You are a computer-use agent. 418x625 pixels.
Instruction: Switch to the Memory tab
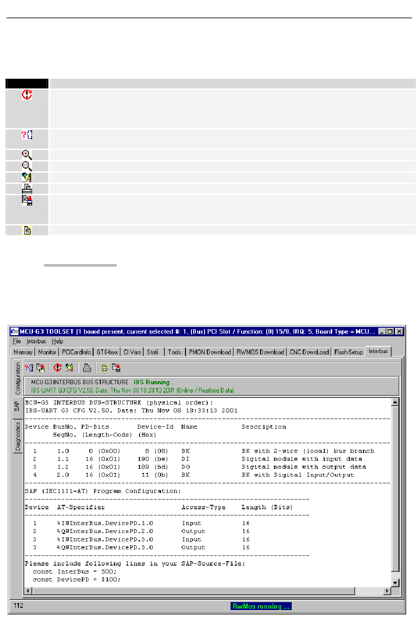[23, 352]
